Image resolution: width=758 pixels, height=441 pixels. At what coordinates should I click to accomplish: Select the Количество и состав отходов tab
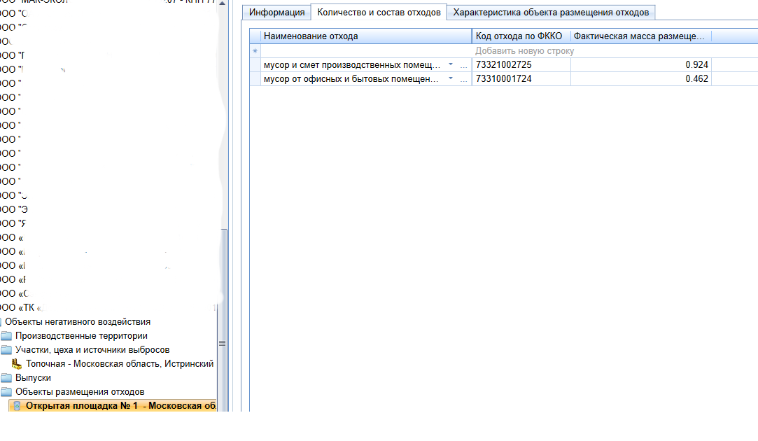(379, 13)
